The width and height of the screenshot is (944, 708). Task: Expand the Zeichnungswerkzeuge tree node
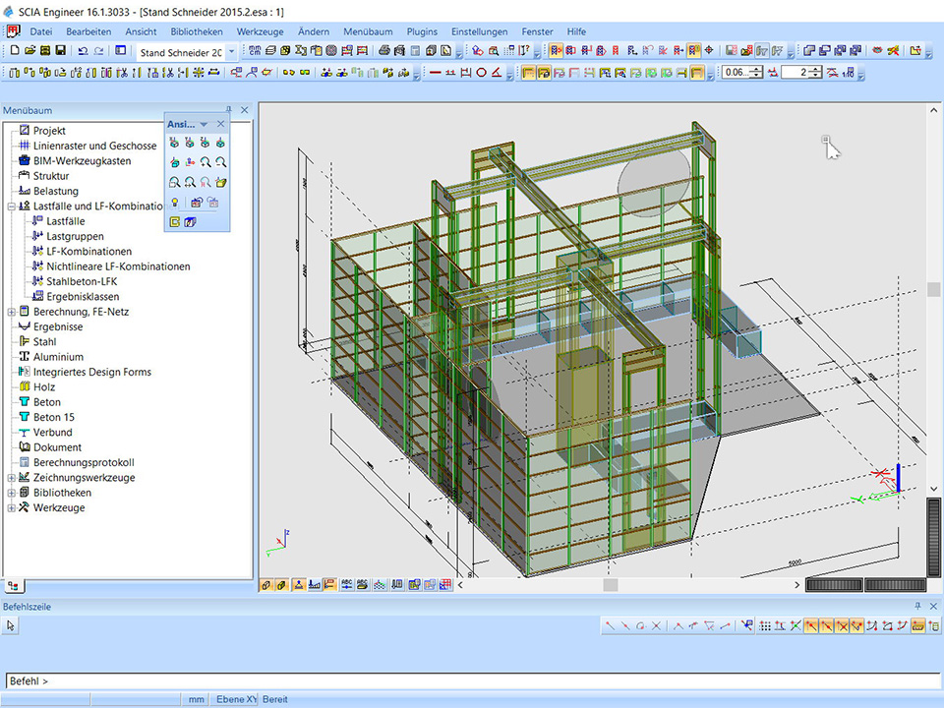(11, 478)
